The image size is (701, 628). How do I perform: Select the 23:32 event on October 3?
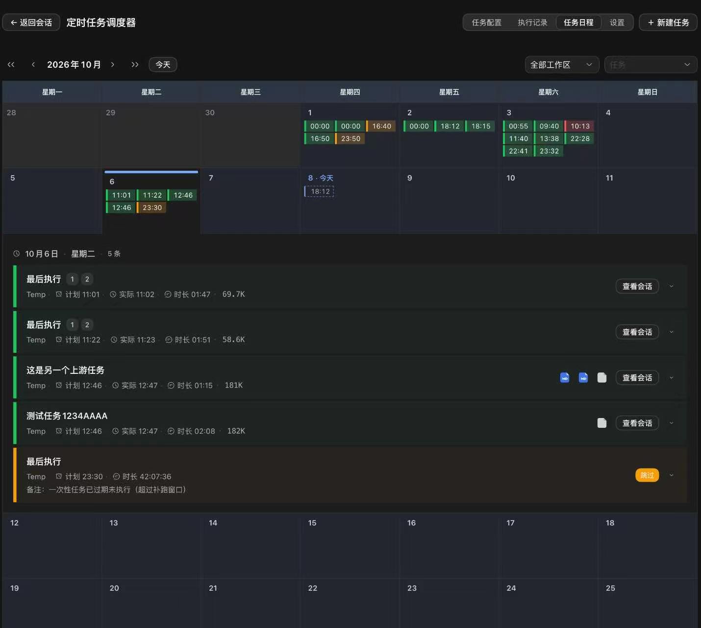tap(549, 151)
